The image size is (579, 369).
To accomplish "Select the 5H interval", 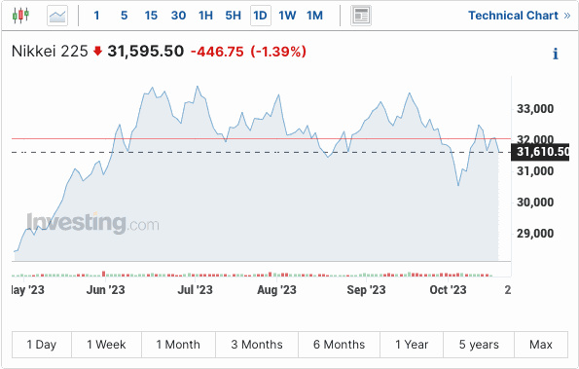I will click(233, 16).
